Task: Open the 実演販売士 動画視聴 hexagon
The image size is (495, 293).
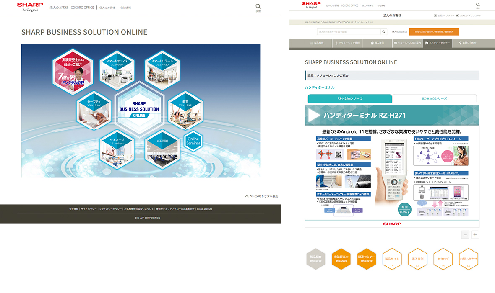Action: coord(341,259)
